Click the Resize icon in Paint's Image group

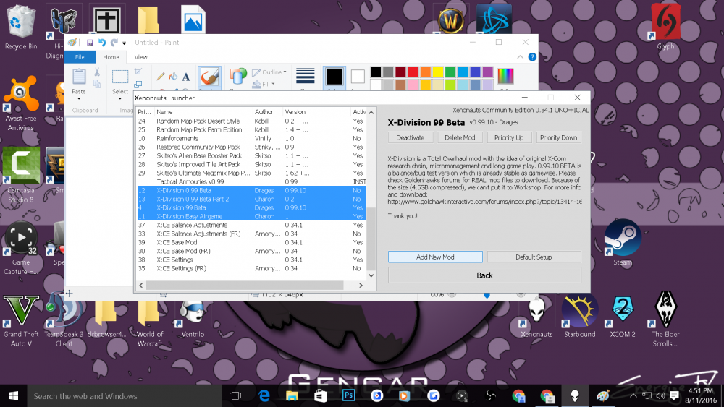tap(138, 84)
